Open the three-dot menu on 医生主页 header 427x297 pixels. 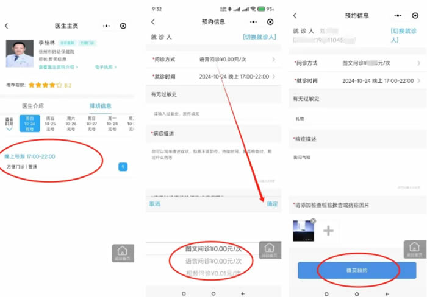(107, 26)
